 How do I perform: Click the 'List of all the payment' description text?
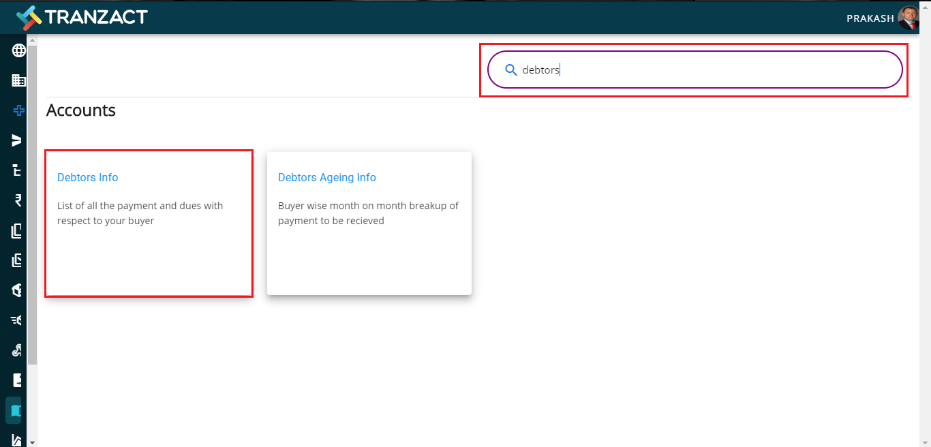tap(140, 213)
